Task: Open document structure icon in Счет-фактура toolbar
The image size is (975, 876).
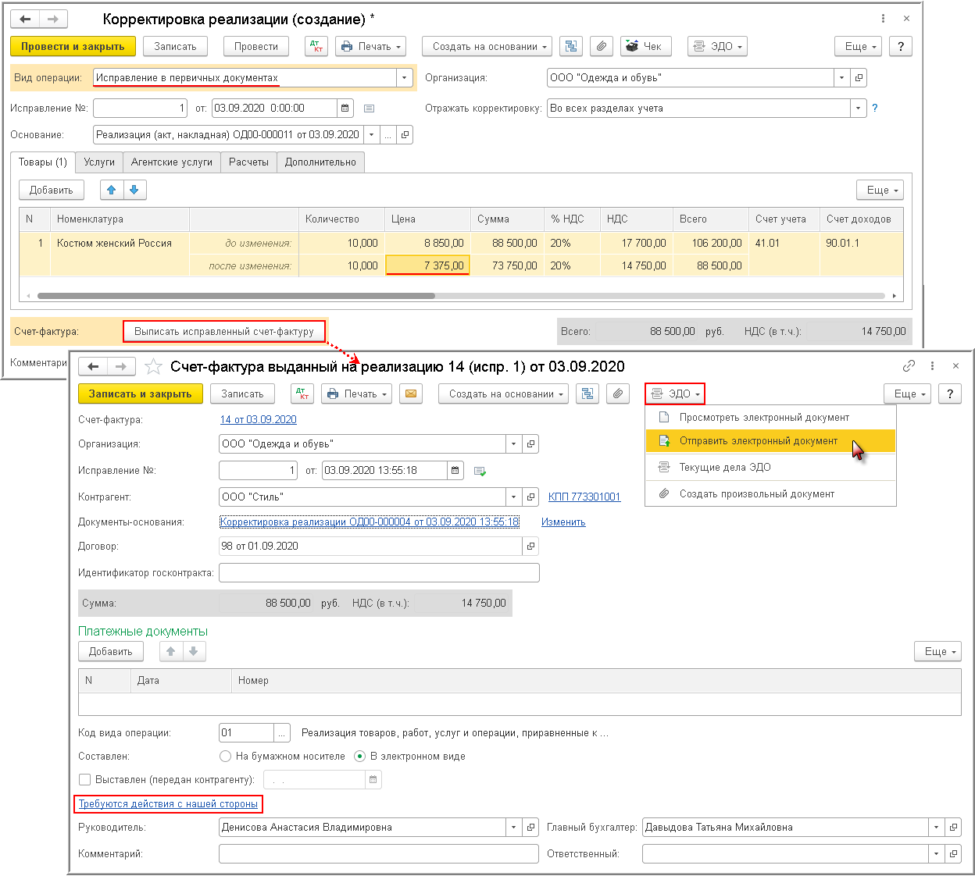Action: click(x=587, y=394)
